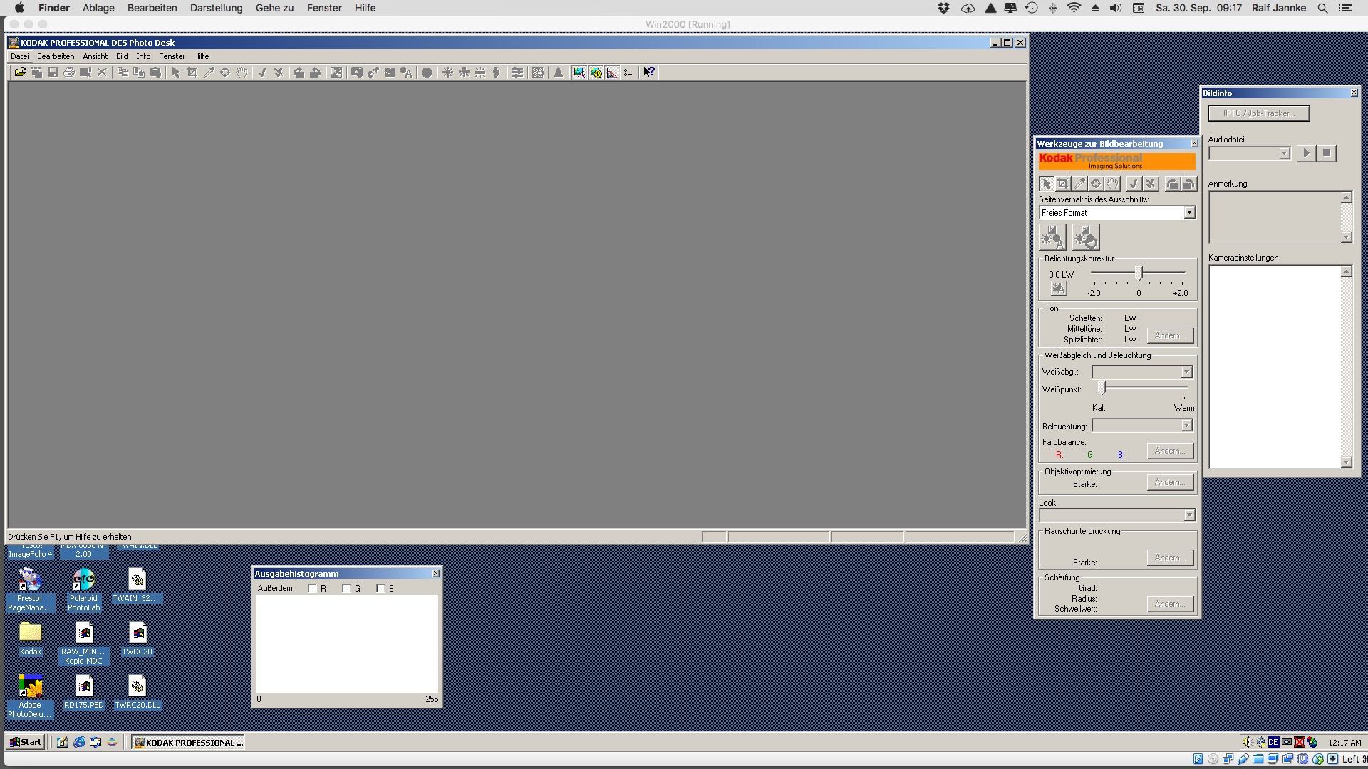Screen dimensions: 1368x769
Task: Select the hand tool in Werkzeuge panel
Action: click(x=1113, y=184)
